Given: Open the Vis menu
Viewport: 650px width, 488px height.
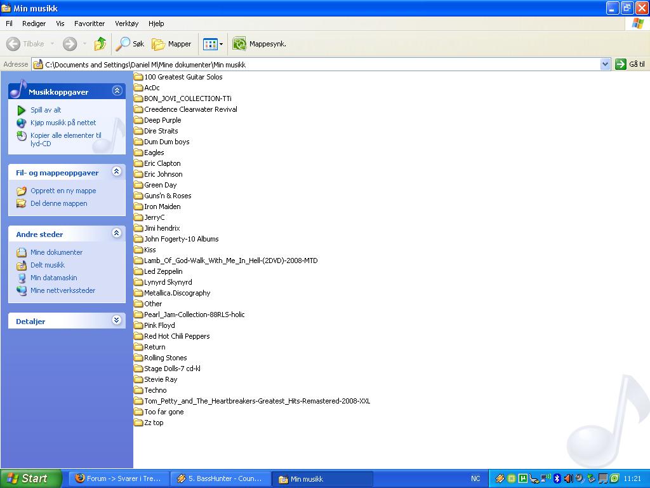Looking at the screenshot, I should 60,24.
